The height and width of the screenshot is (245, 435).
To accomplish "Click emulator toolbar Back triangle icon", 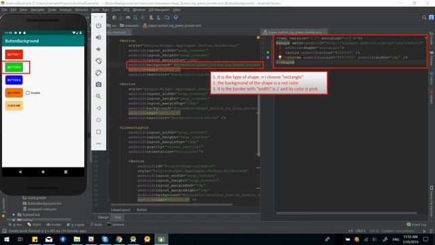I will pos(99,108).
